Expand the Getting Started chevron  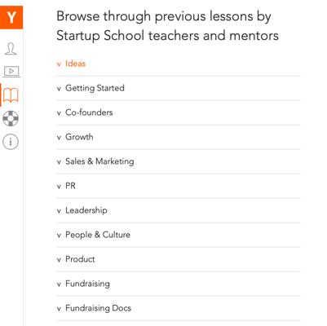[x=59, y=89]
